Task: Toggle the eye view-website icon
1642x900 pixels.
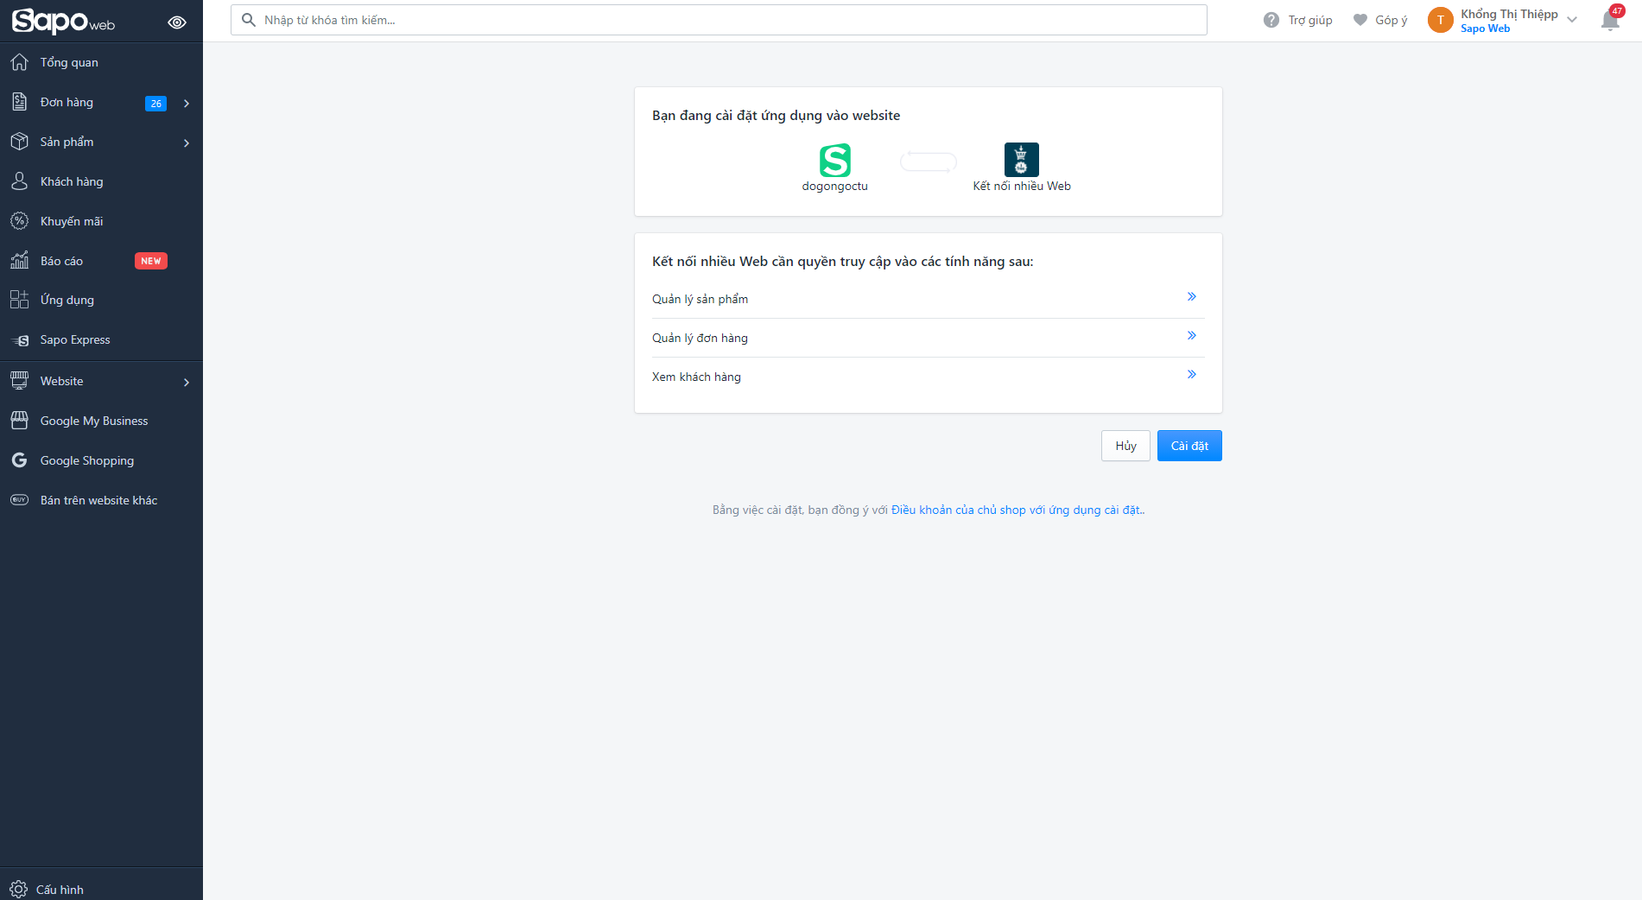Action: coord(177,22)
